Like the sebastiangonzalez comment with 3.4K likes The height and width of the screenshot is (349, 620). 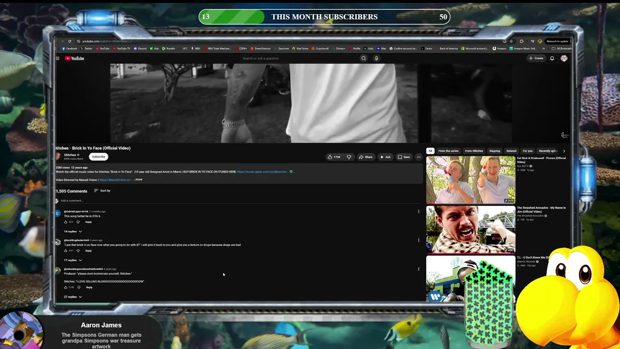pyautogui.click(x=66, y=287)
